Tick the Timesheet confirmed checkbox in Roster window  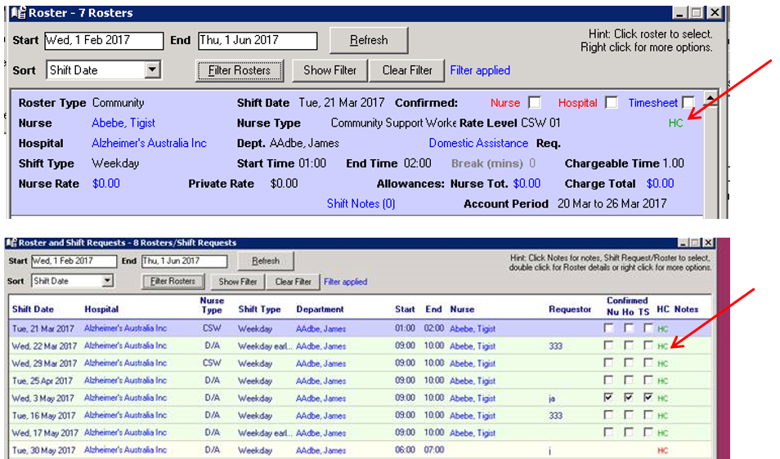point(688,102)
